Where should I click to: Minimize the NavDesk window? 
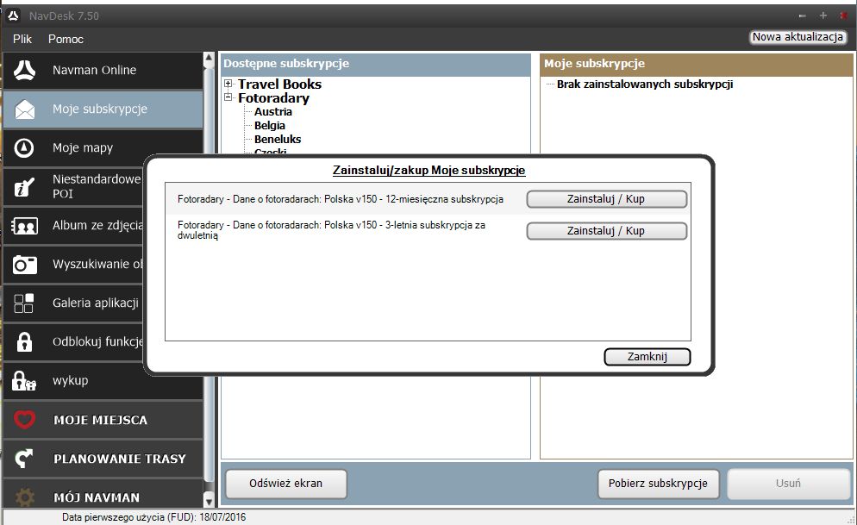tap(803, 16)
